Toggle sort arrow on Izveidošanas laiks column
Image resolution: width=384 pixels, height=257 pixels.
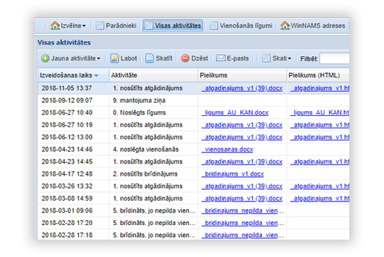click(x=97, y=76)
